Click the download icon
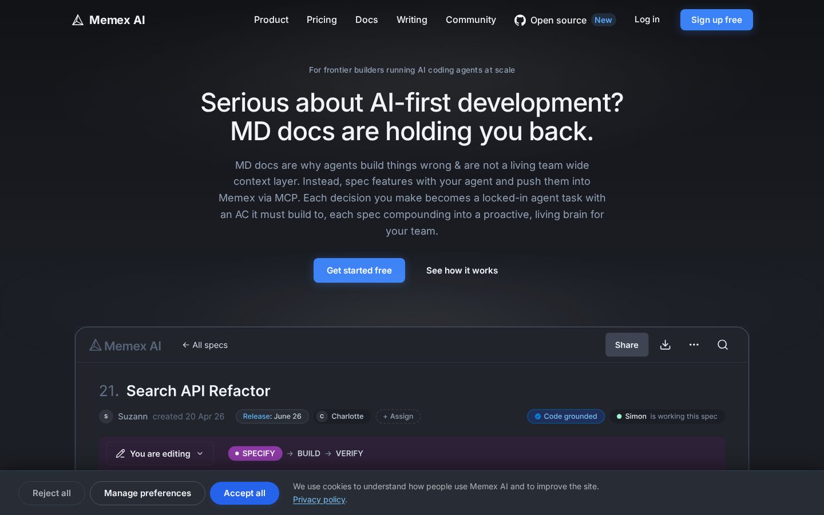Image resolution: width=824 pixels, height=515 pixels. pos(665,344)
